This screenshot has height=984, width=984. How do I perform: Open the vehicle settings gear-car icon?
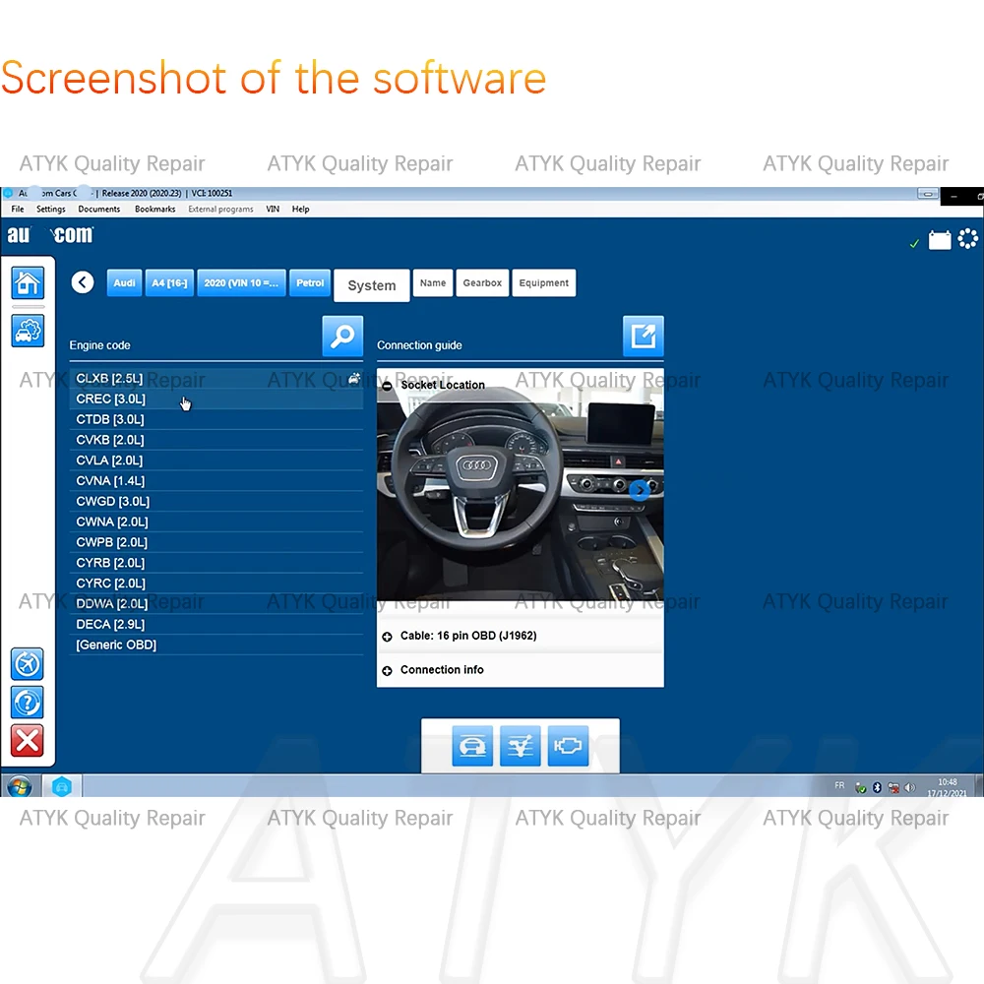(x=28, y=330)
